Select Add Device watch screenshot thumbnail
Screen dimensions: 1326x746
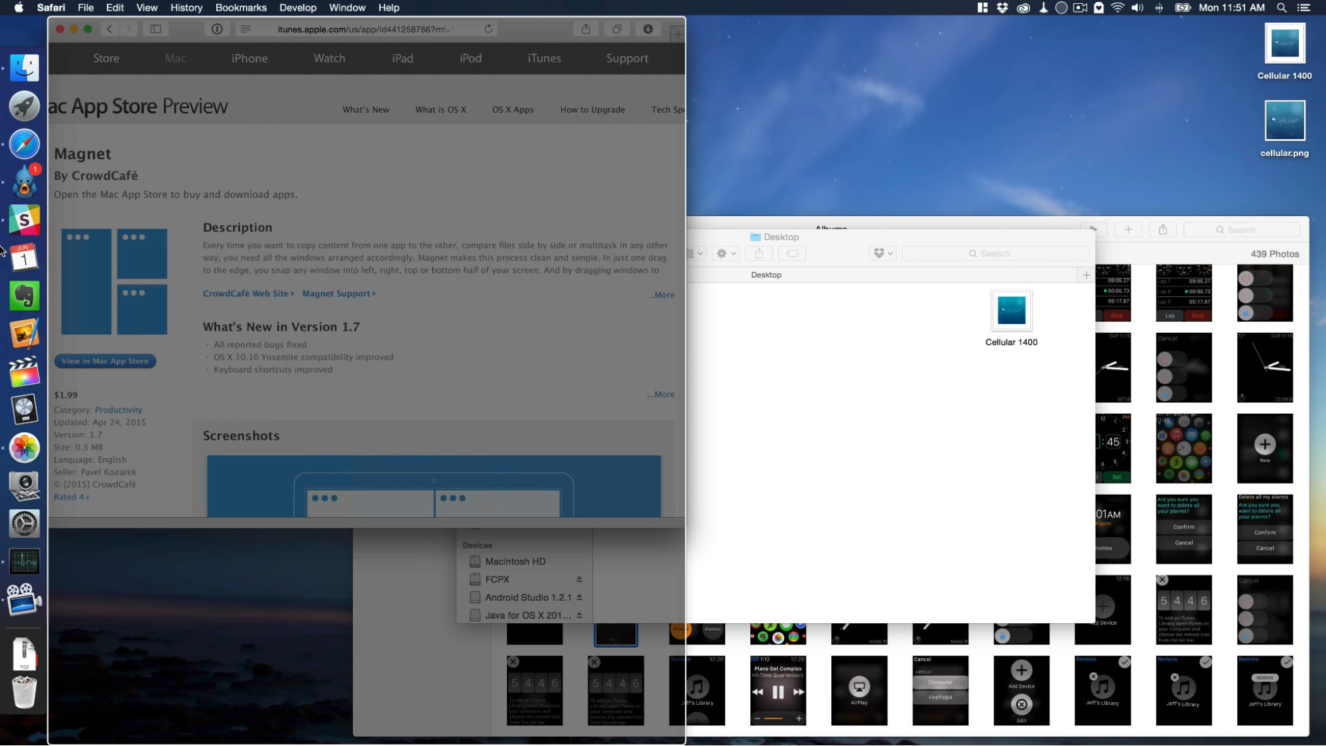[x=1022, y=690]
